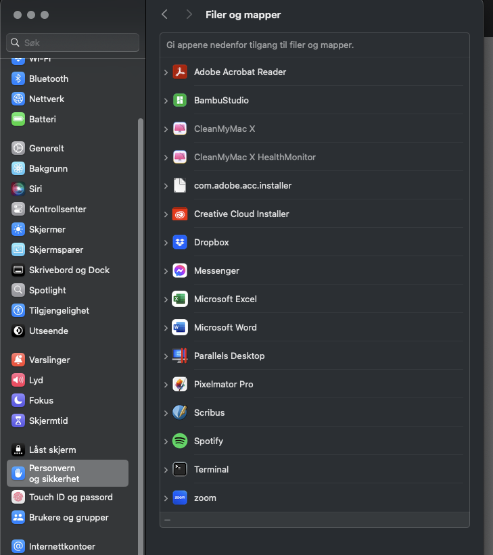Open Låst skjerm settings
Image resolution: width=493 pixels, height=555 pixels.
coord(68,450)
